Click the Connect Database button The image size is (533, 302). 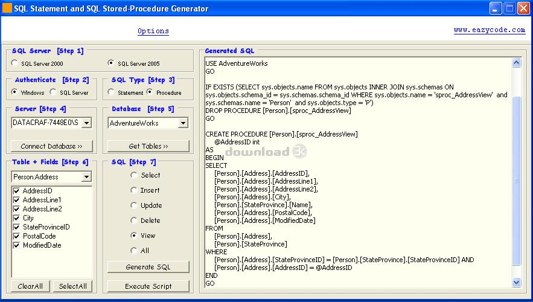tap(51, 146)
